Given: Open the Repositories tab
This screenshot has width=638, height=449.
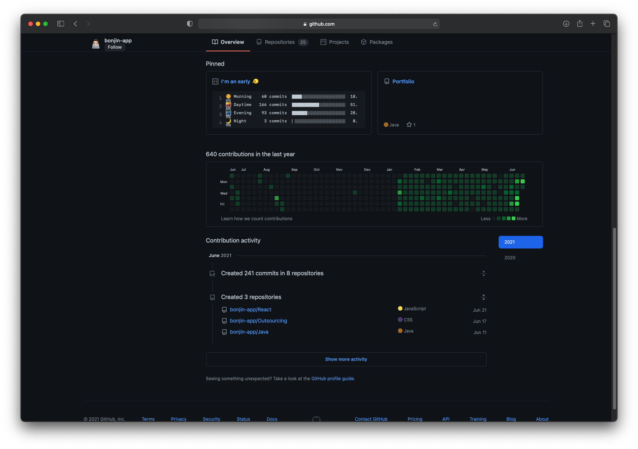Looking at the screenshot, I should 282,42.
